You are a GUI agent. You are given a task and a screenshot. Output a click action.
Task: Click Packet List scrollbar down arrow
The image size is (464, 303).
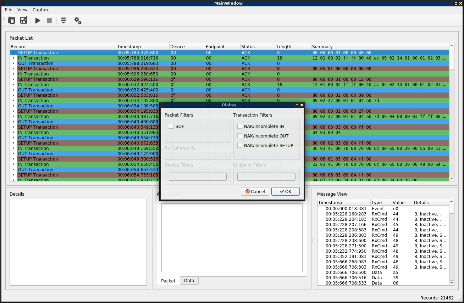tap(452, 179)
